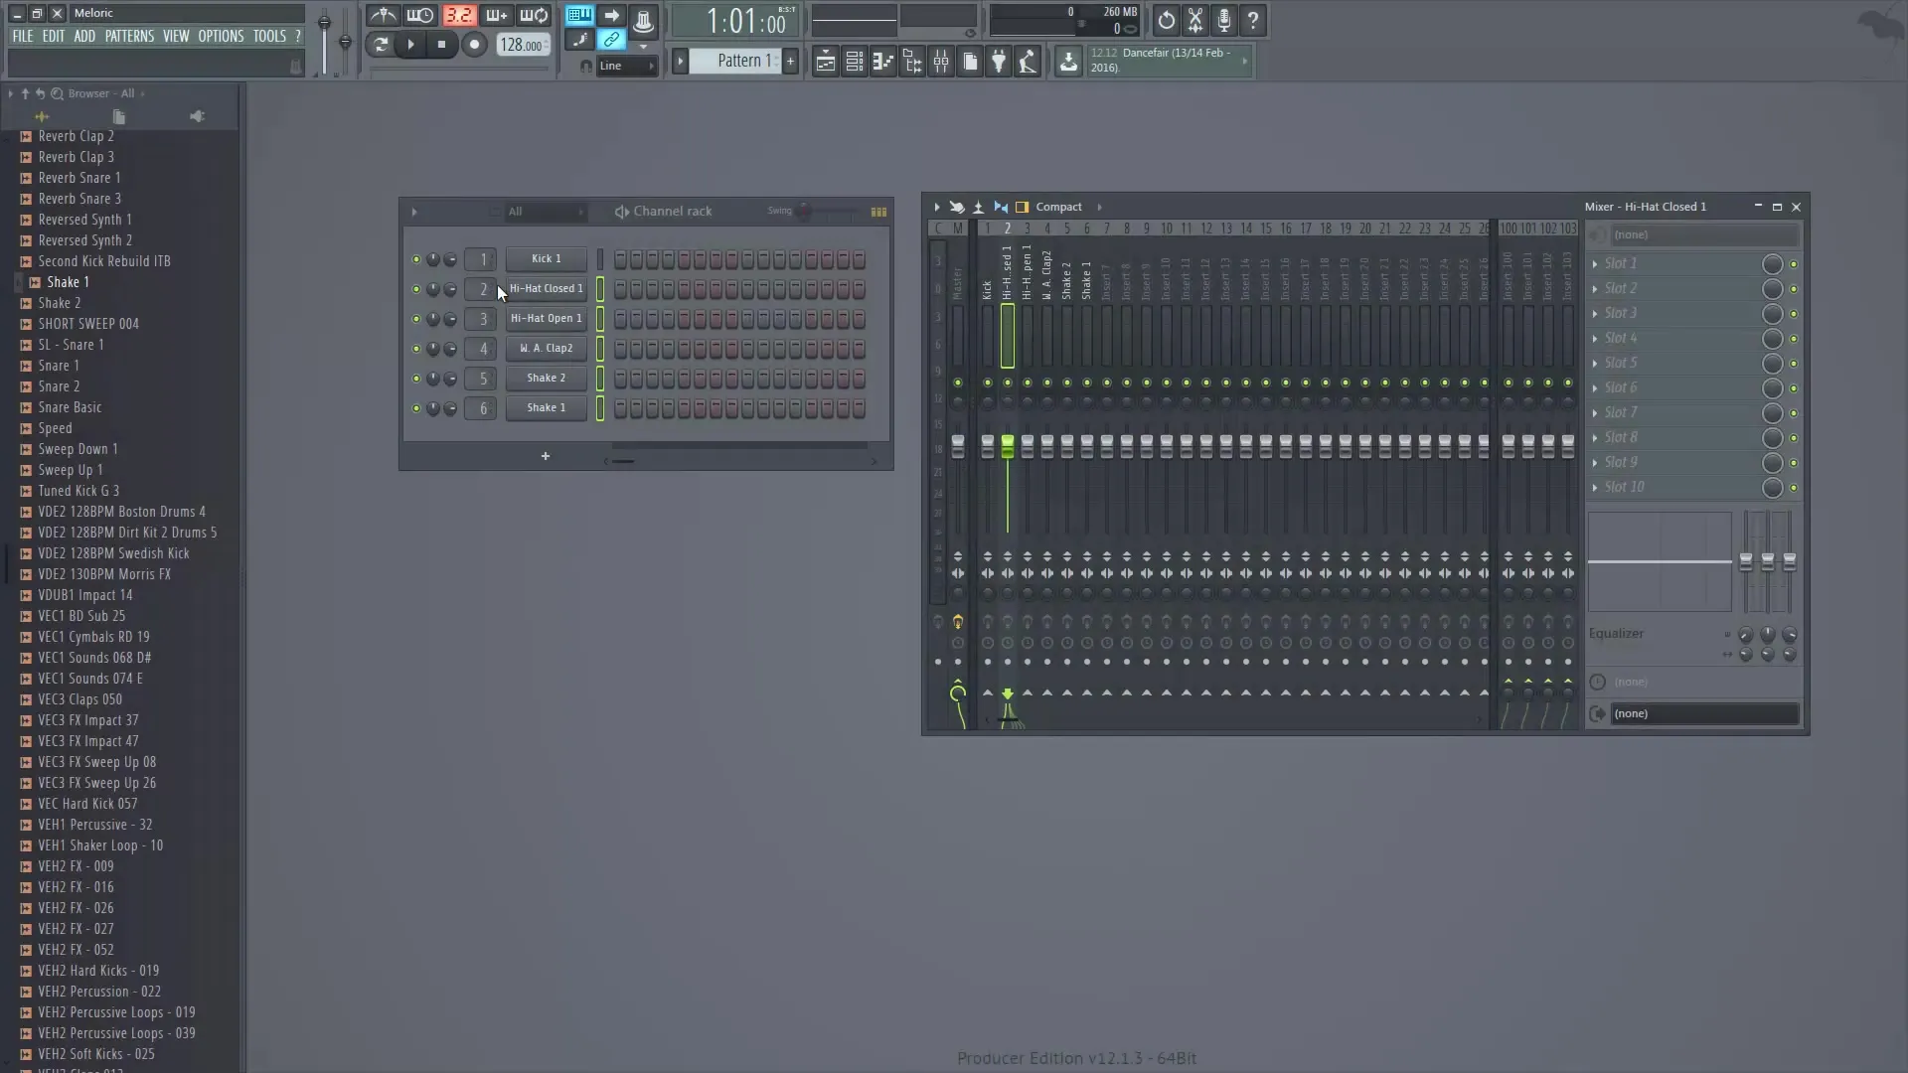Open the Mixer from the toolbar

click(x=940, y=62)
